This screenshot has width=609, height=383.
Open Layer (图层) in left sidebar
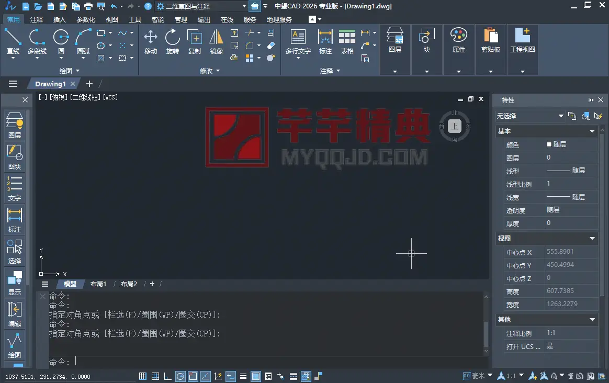(15, 125)
